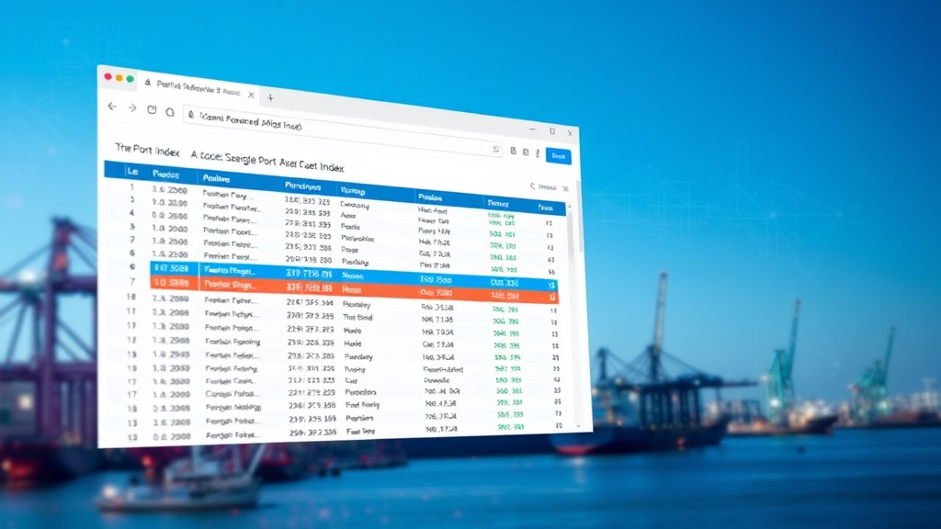Select the only open browser tab

(198, 88)
